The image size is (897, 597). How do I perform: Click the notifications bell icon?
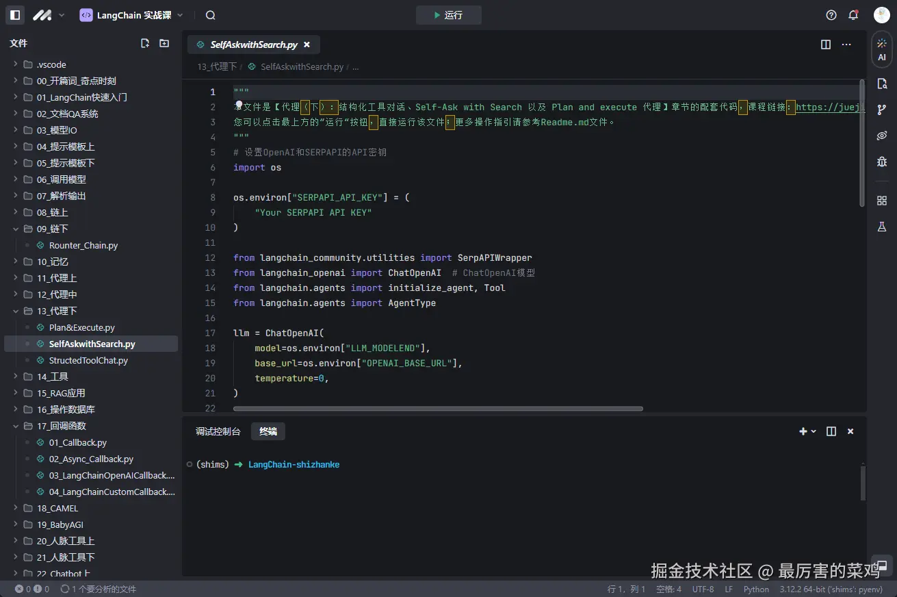pos(853,15)
